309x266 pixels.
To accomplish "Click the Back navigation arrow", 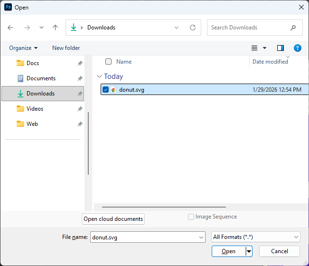I will [11, 28].
